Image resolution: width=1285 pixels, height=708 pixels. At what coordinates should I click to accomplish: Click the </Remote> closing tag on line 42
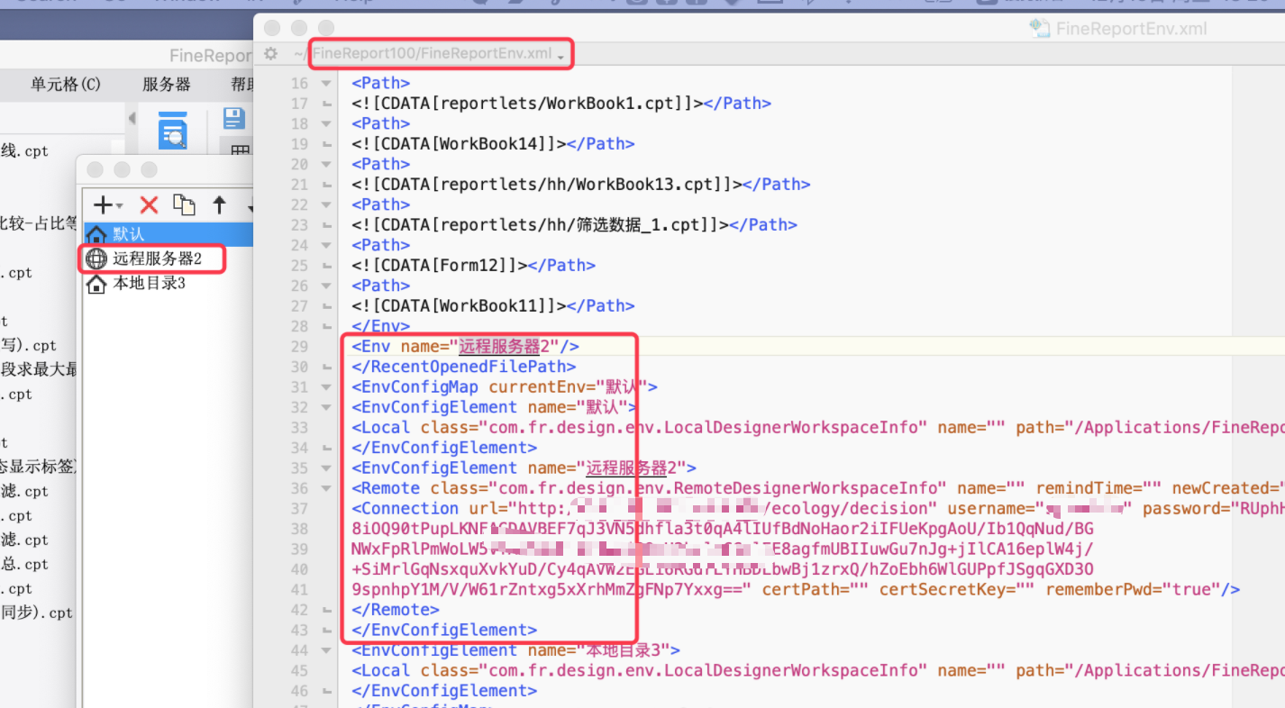[396, 610]
